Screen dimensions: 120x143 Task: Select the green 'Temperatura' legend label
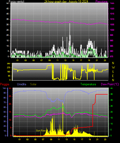(88, 84)
